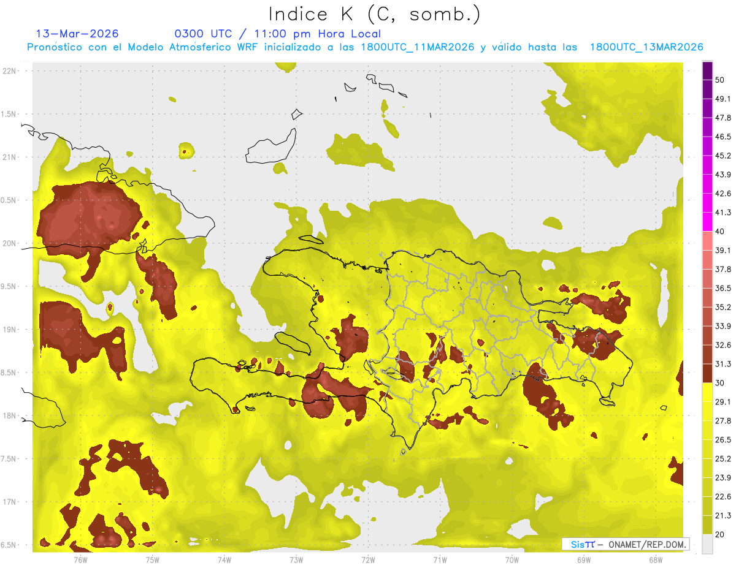Viewport: 736px width, 568px height.
Task: Click the '72W' longitude axis label
Action: 368,560
